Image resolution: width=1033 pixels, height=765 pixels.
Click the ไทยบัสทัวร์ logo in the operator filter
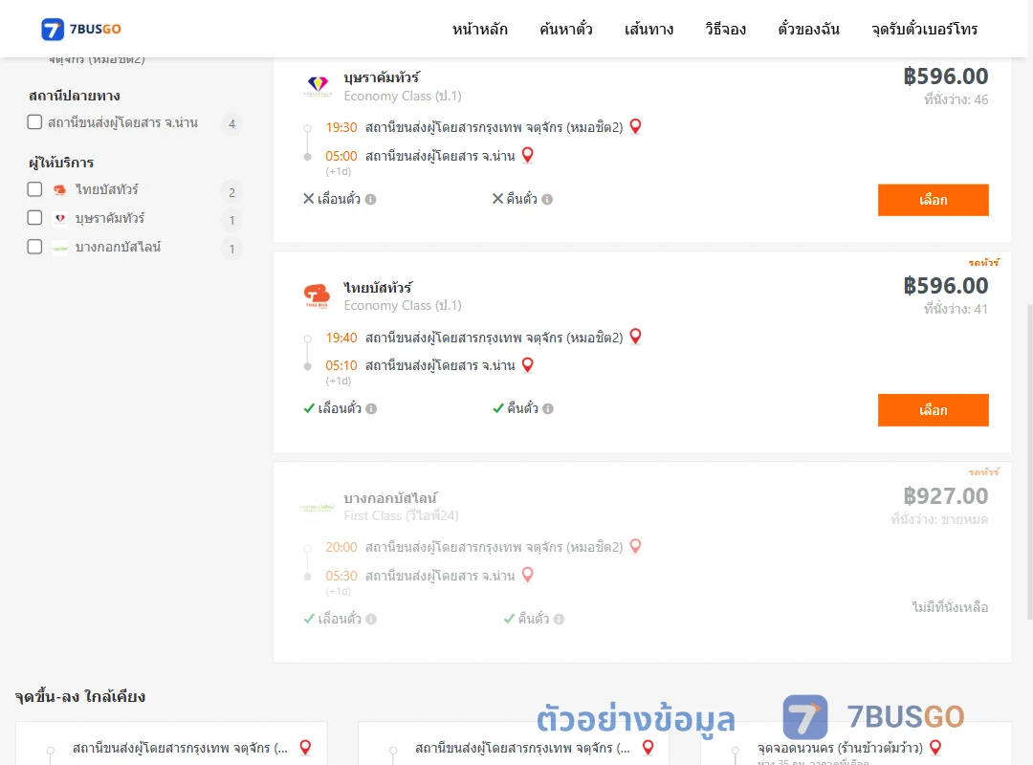pos(60,189)
